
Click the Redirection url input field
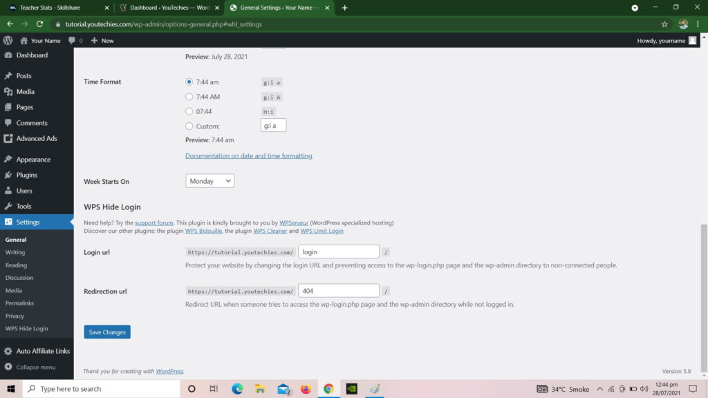[x=339, y=291]
